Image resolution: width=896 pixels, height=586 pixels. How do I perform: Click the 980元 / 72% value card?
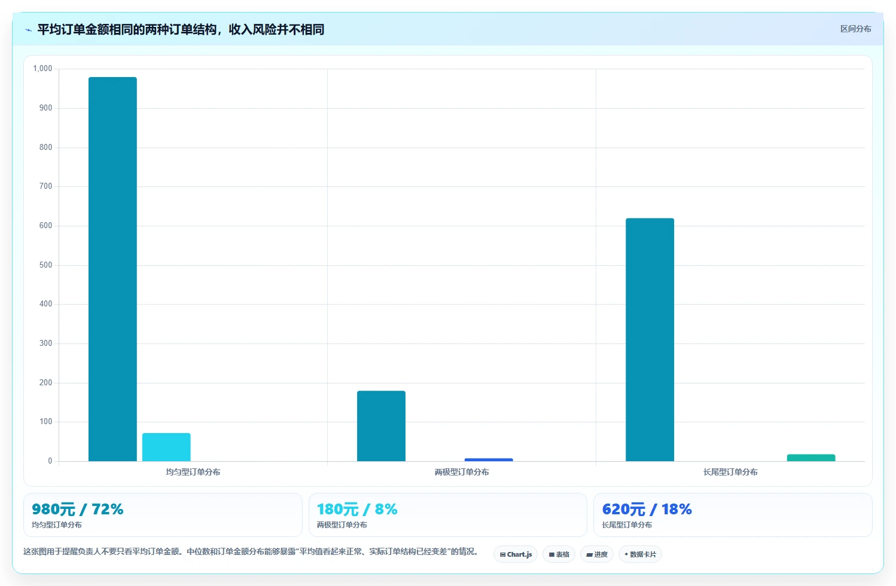point(163,515)
